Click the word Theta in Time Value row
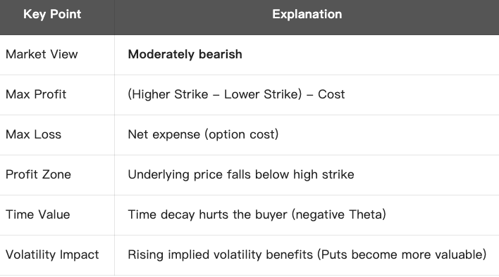This screenshot has width=499, height=277. 365,214
